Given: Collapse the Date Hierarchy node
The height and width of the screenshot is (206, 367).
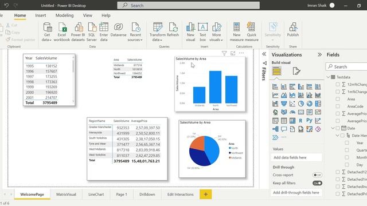Looking at the screenshot, I should tap(337, 136).
